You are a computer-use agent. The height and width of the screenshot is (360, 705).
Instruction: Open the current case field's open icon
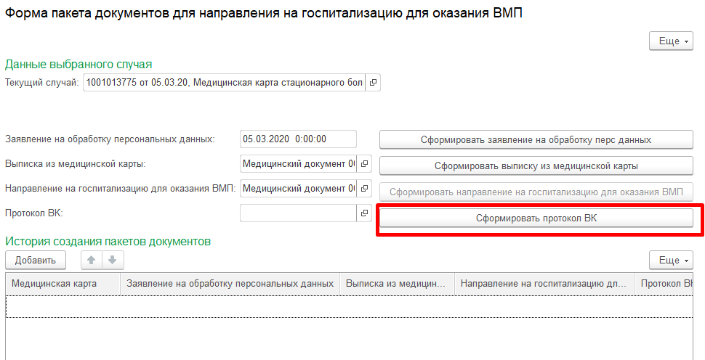[373, 83]
